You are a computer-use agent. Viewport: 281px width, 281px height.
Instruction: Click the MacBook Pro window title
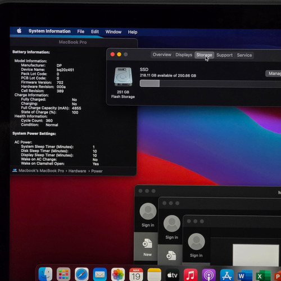pos(72,42)
